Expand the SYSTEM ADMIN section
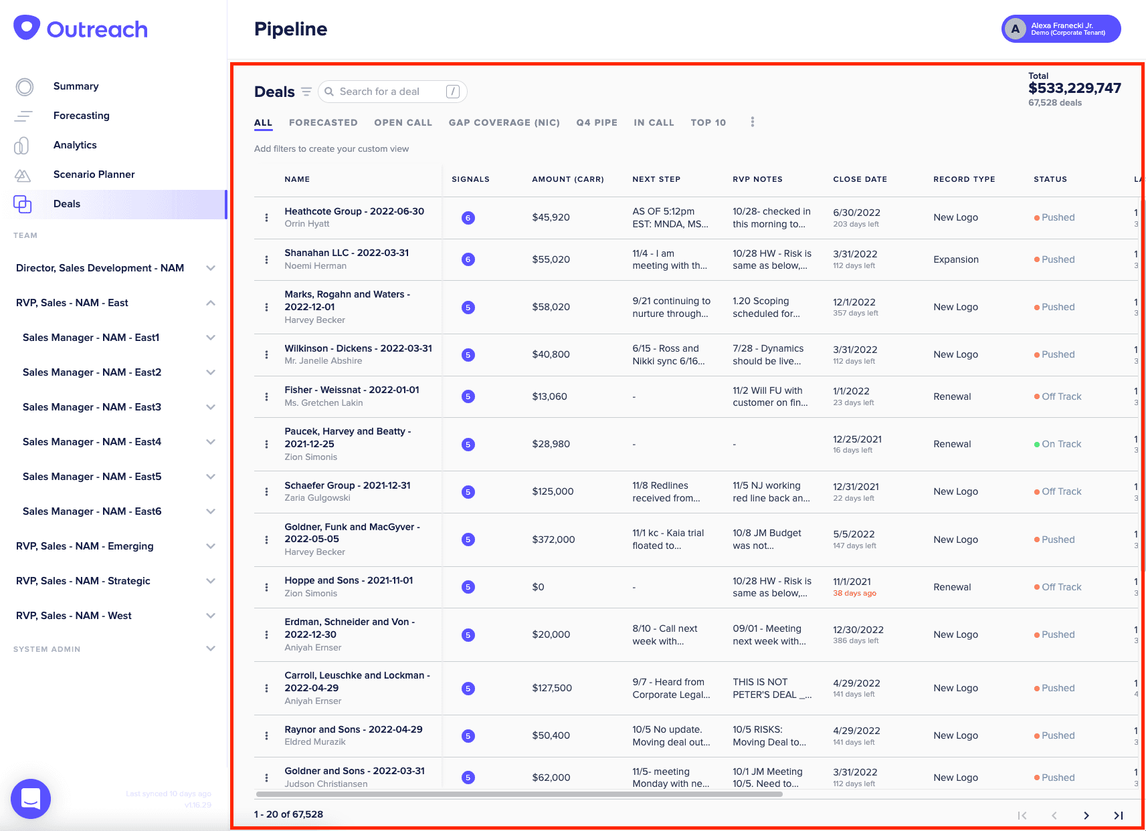Screen dimensions: 1146x831 (211, 648)
